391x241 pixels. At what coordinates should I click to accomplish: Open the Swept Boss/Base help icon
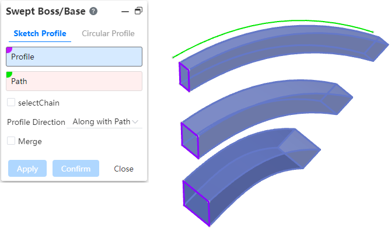click(x=93, y=11)
